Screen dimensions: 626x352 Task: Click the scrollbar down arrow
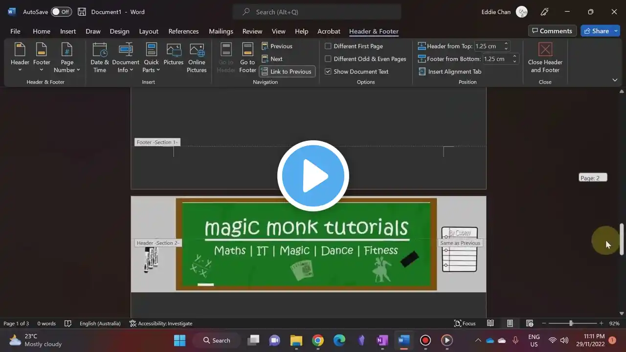622,313
